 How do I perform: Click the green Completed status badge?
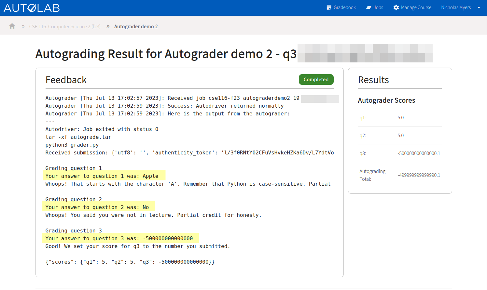tap(316, 80)
